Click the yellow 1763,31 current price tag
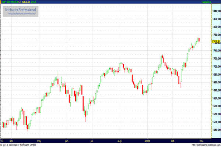Screen dimensions: 221x147 (x=216, y=42)
